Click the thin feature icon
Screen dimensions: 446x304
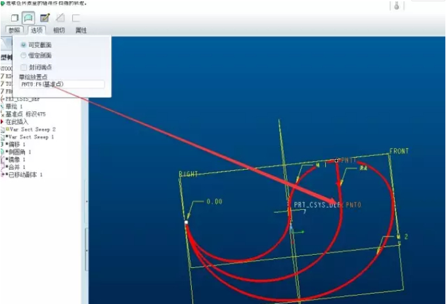coord(76,18)
